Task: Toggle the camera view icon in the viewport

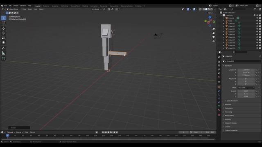Action: tap(214, 37)
